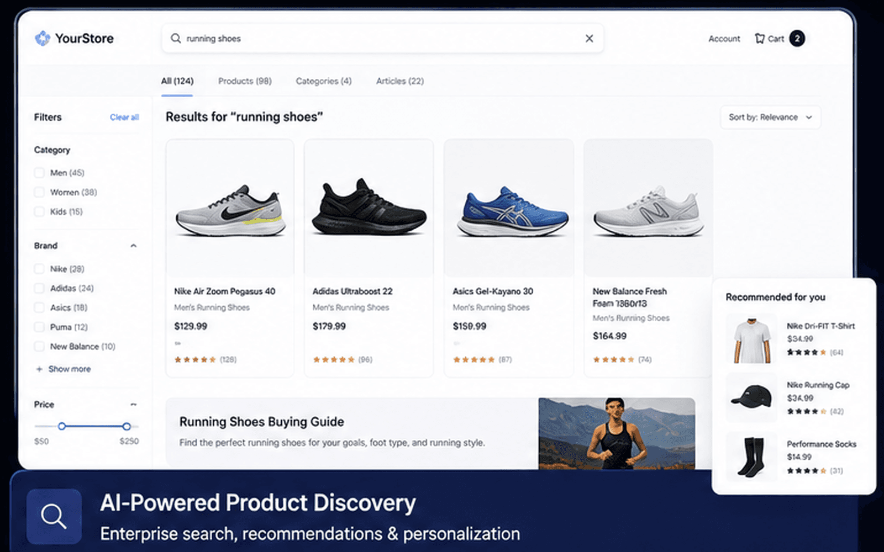Image resolution: width=884 pixels, height=552 pixels.
Task: Click the minimum price slider handle
Action: [62, 426]
